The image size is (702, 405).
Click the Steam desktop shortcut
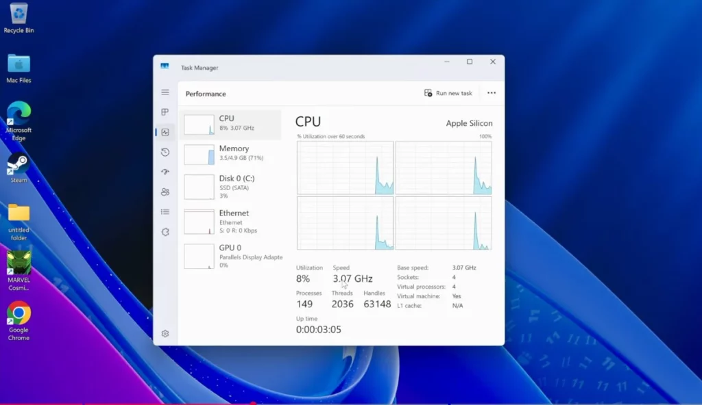[19, 168]
